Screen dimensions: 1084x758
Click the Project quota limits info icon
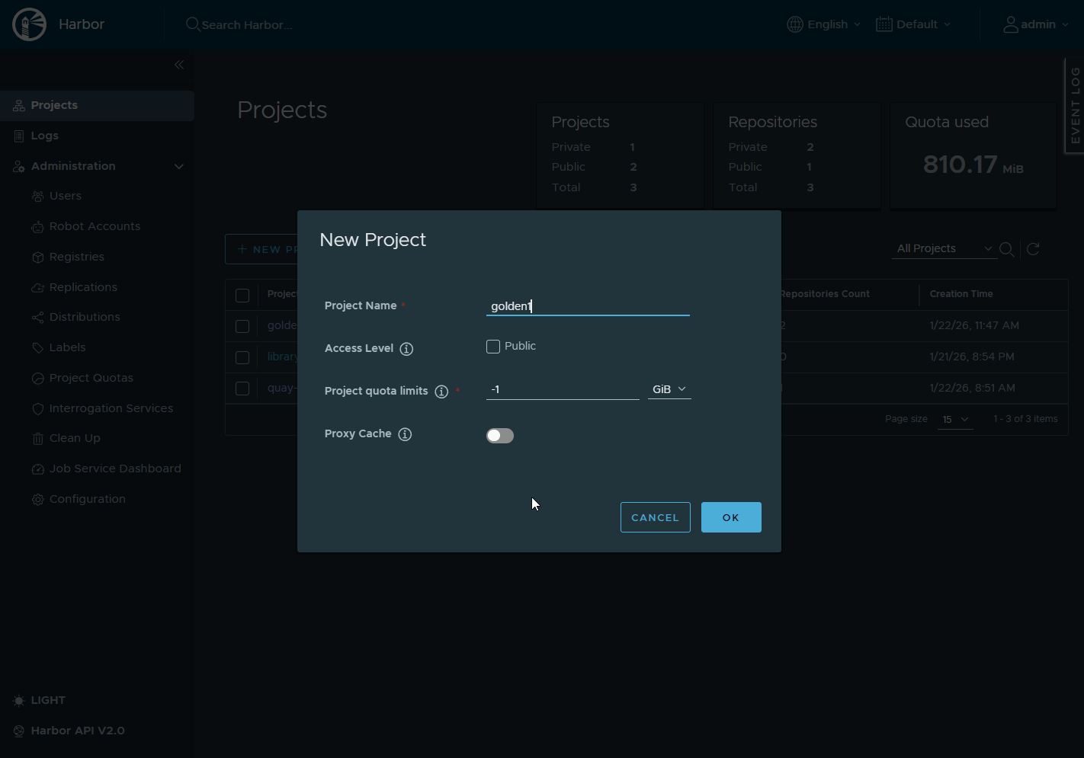(441, 392)
